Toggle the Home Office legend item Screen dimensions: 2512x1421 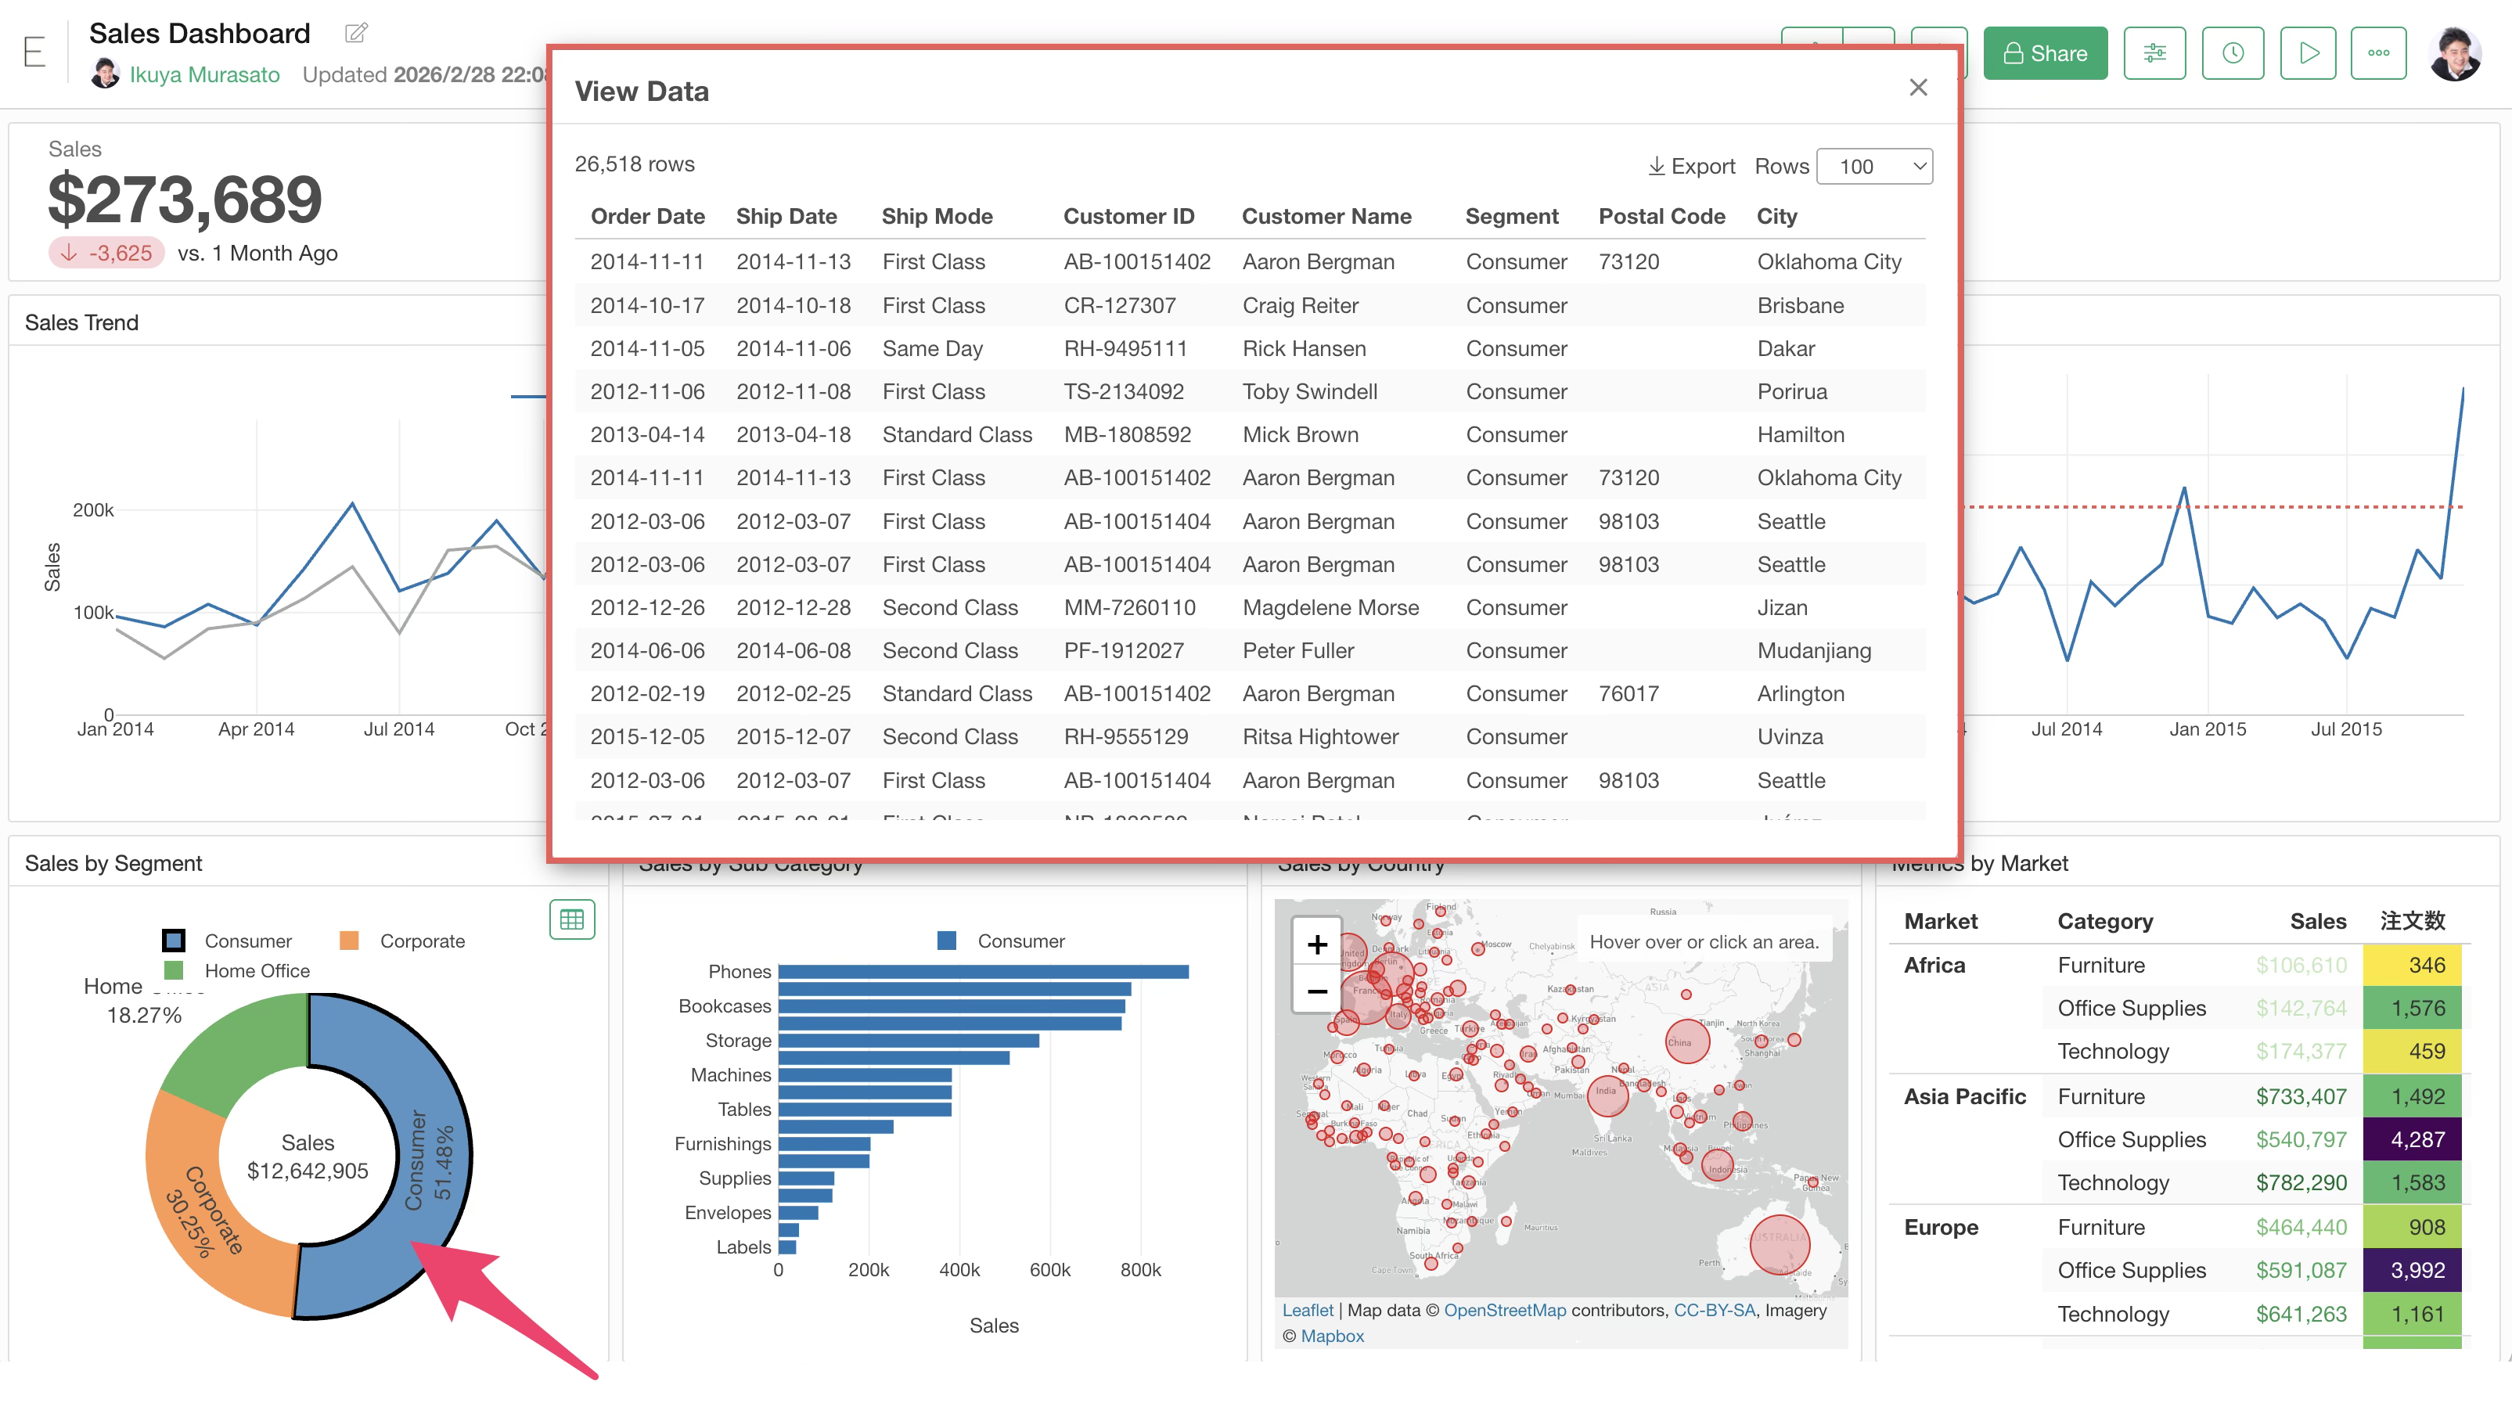[237, 970]
